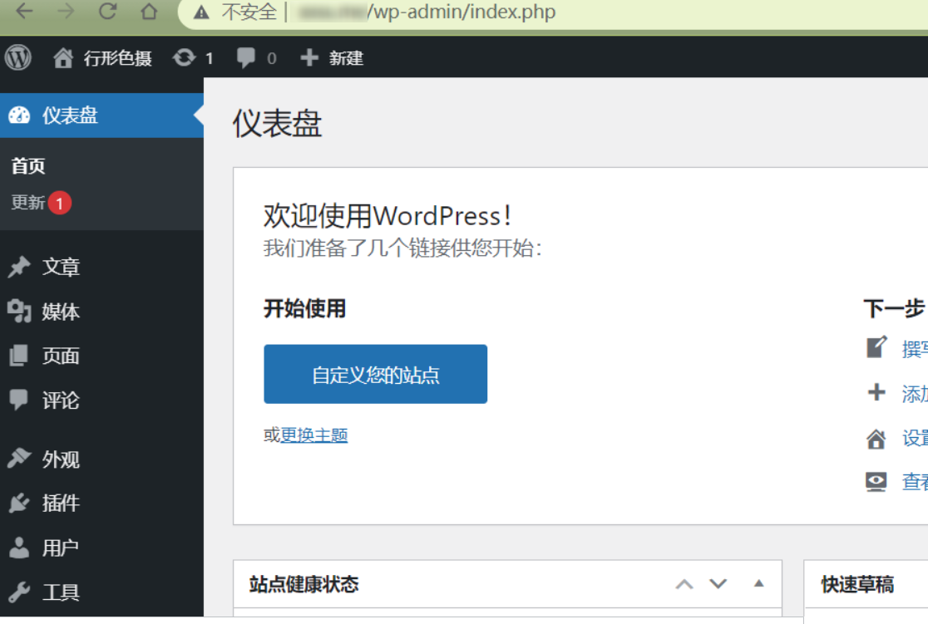Select the 页面 pages menu
928x624 pixels.
pos(61,356)
